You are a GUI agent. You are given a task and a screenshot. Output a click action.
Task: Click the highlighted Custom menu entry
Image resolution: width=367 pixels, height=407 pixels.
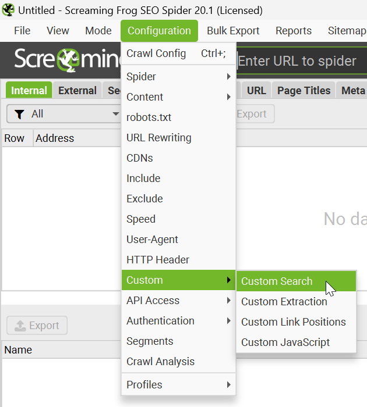coord(178,280)
